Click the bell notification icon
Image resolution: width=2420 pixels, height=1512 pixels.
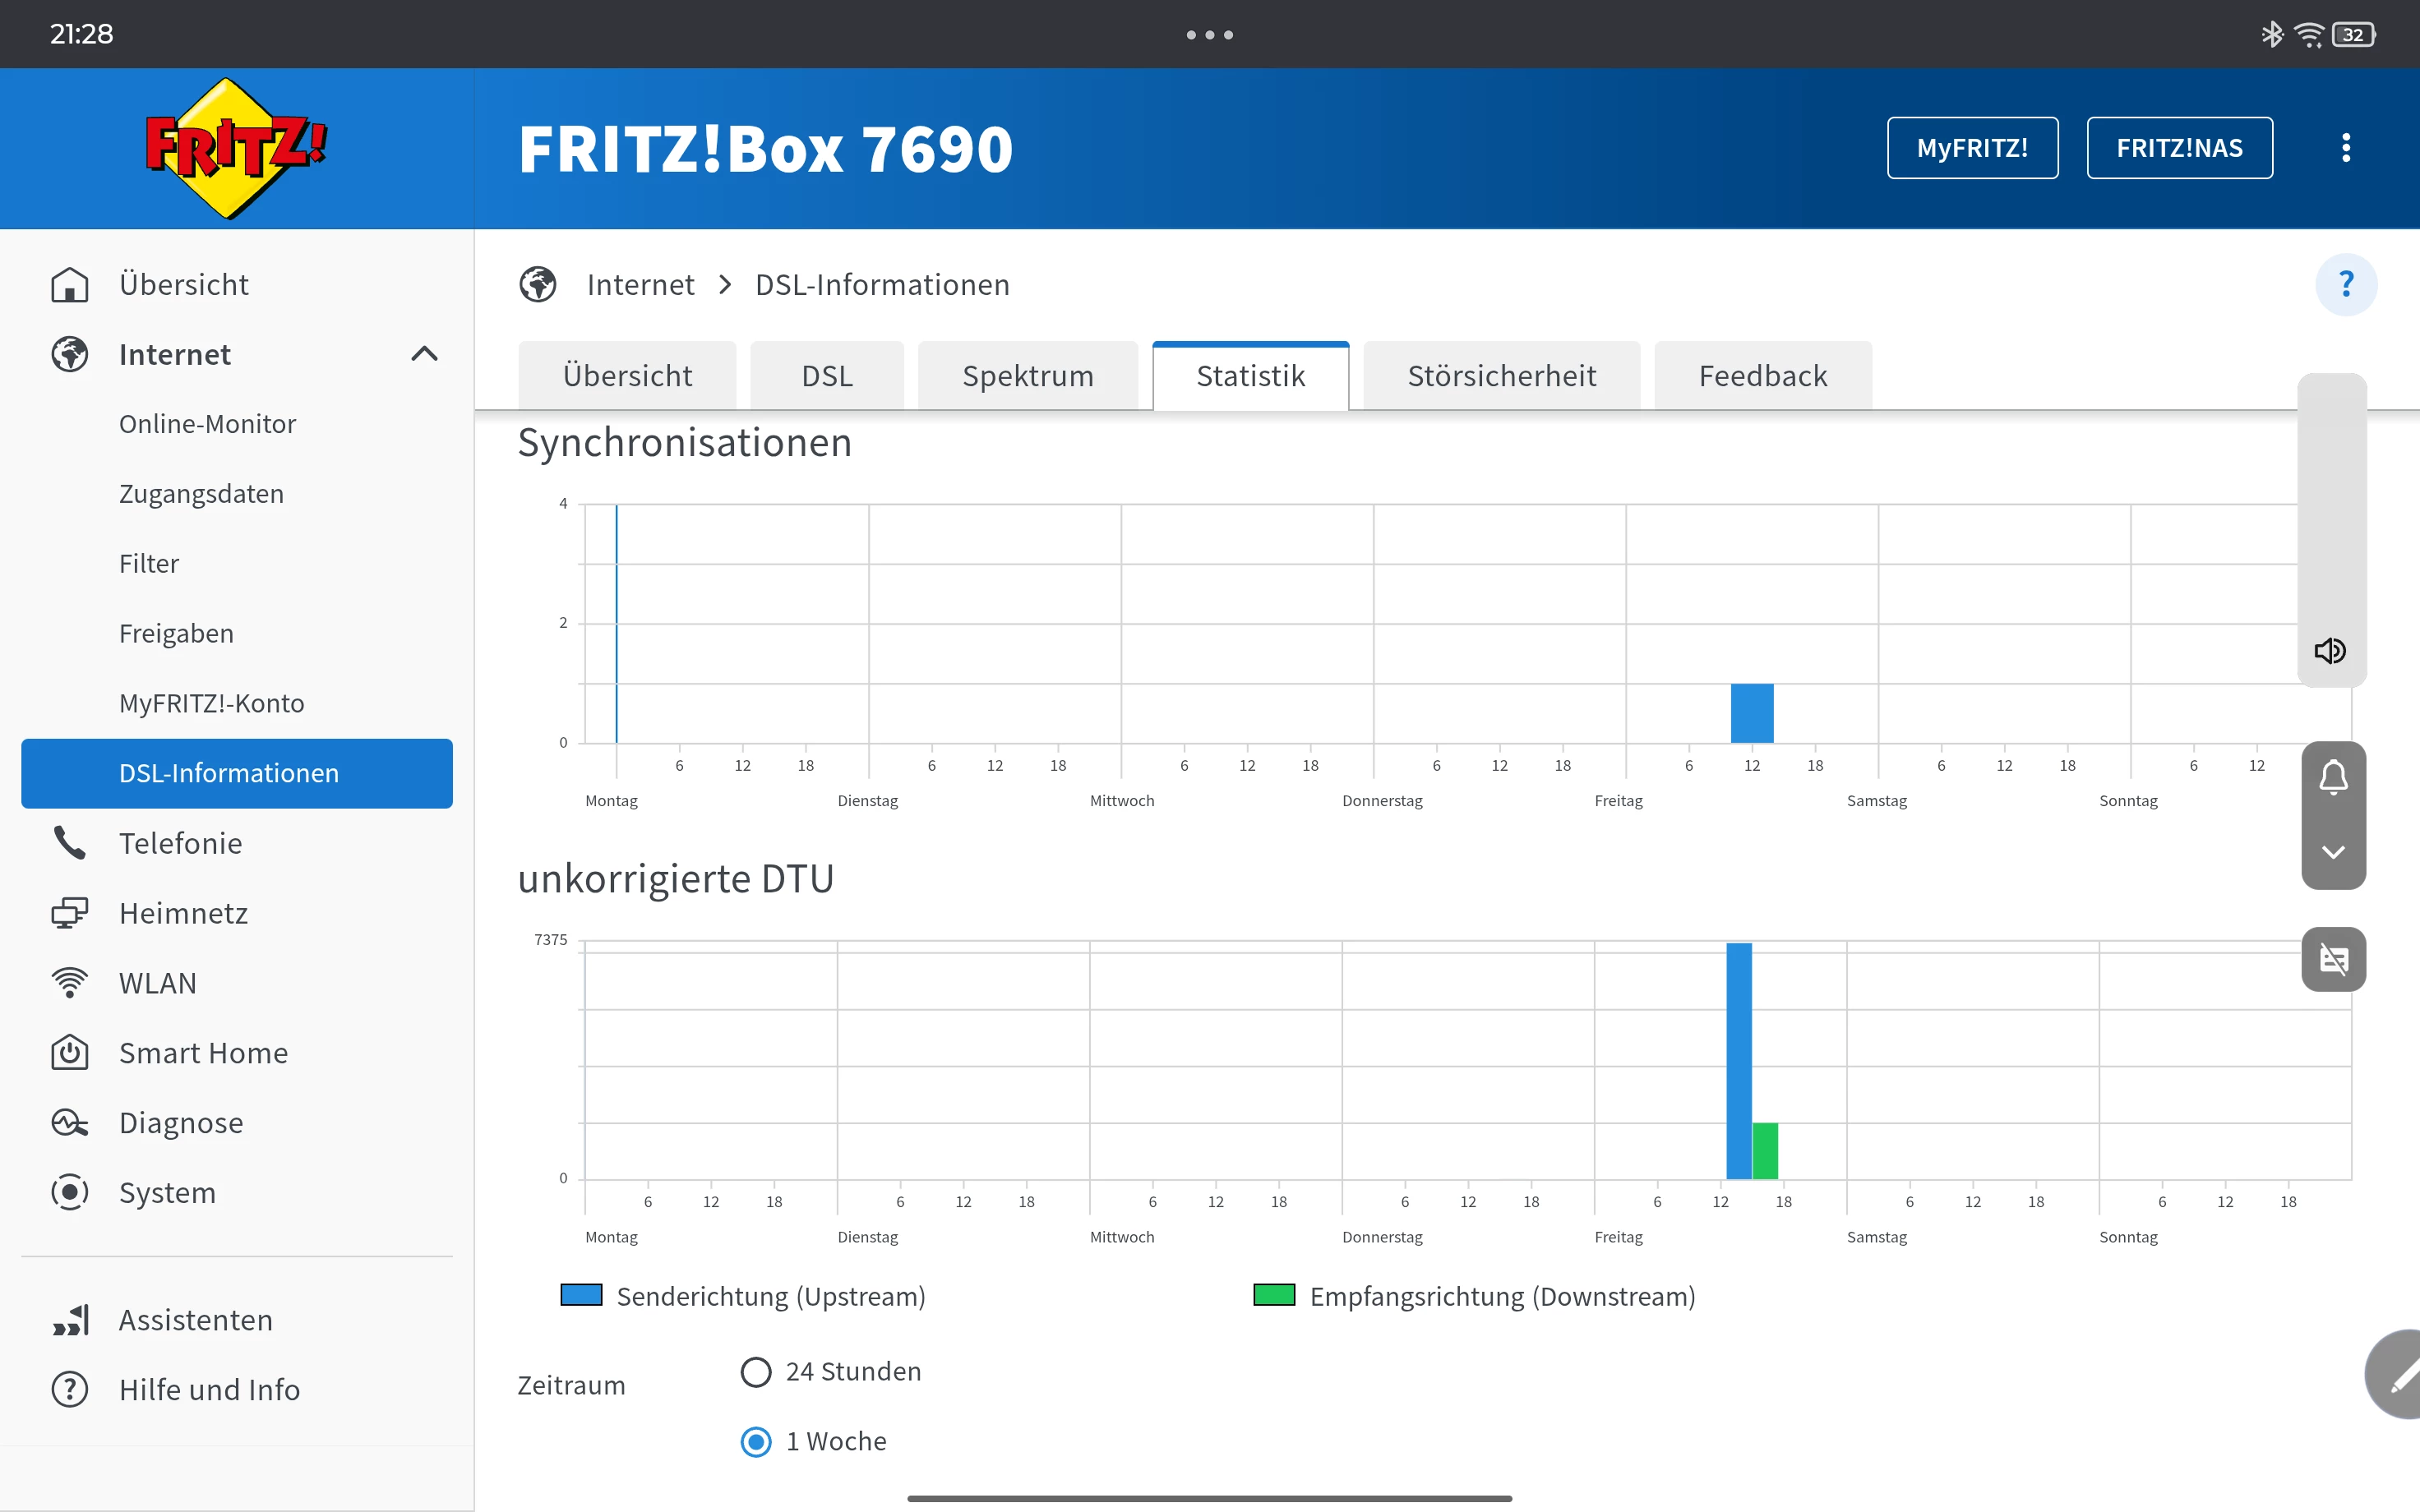click(2333, 777)
